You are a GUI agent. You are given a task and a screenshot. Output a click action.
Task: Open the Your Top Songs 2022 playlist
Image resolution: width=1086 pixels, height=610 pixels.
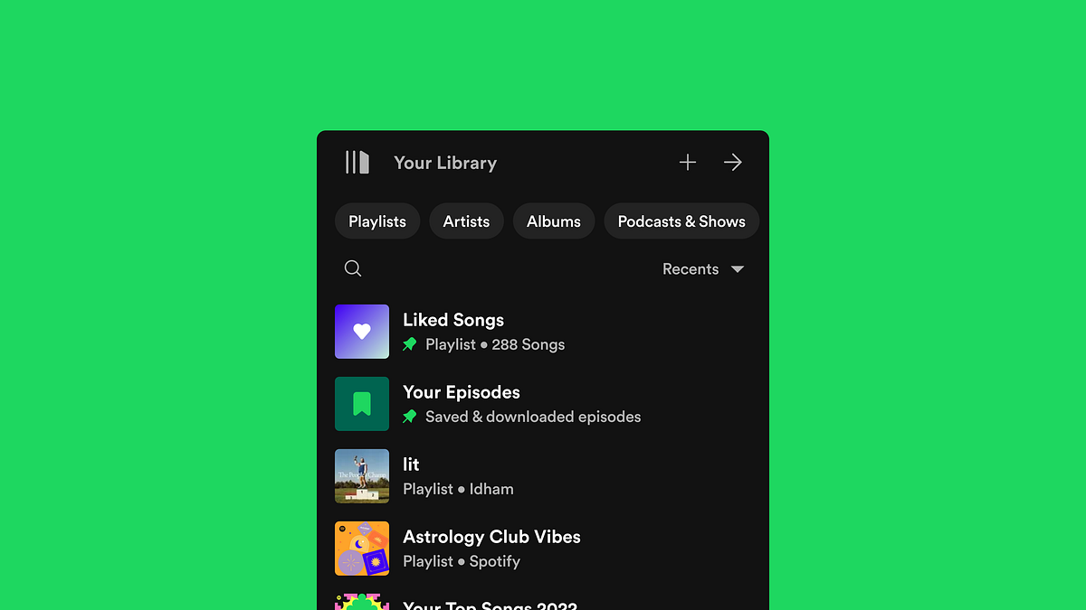click(490, 604)
